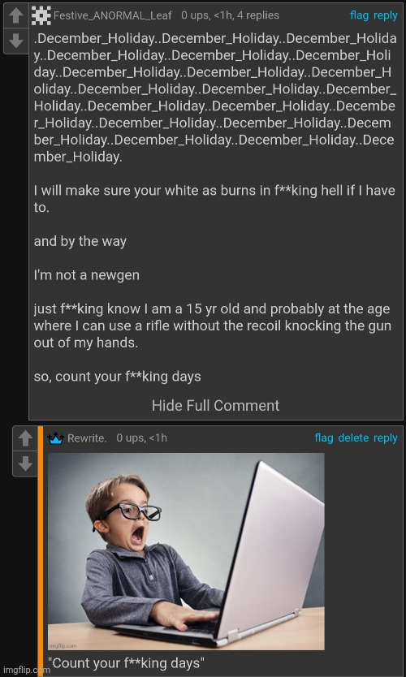The width and height of the screenshot is (406, 677).
Task: Open the shocked boy laptop image
Action: pyautogui.click(x=186, y=551)
